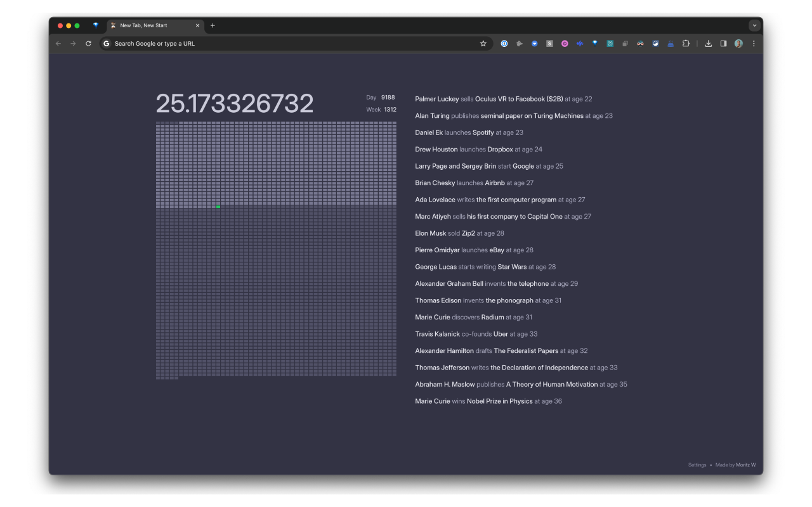The width and height of the screenshot is (812, 507).
Task: Click Alexander Hamilton Federalist Papers line
Action: (x=501, y=351)
